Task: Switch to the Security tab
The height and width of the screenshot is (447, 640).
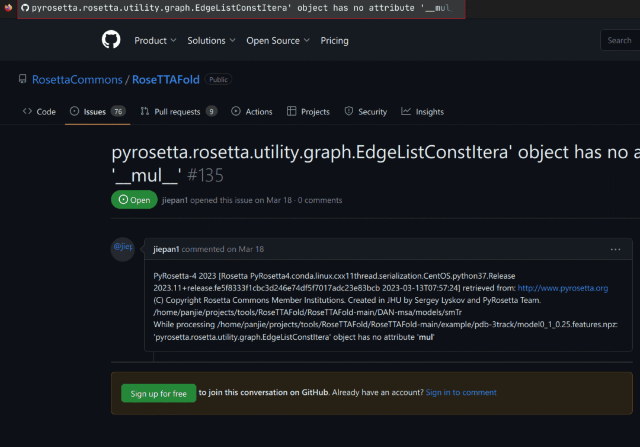Action: [x=366, y=111]
